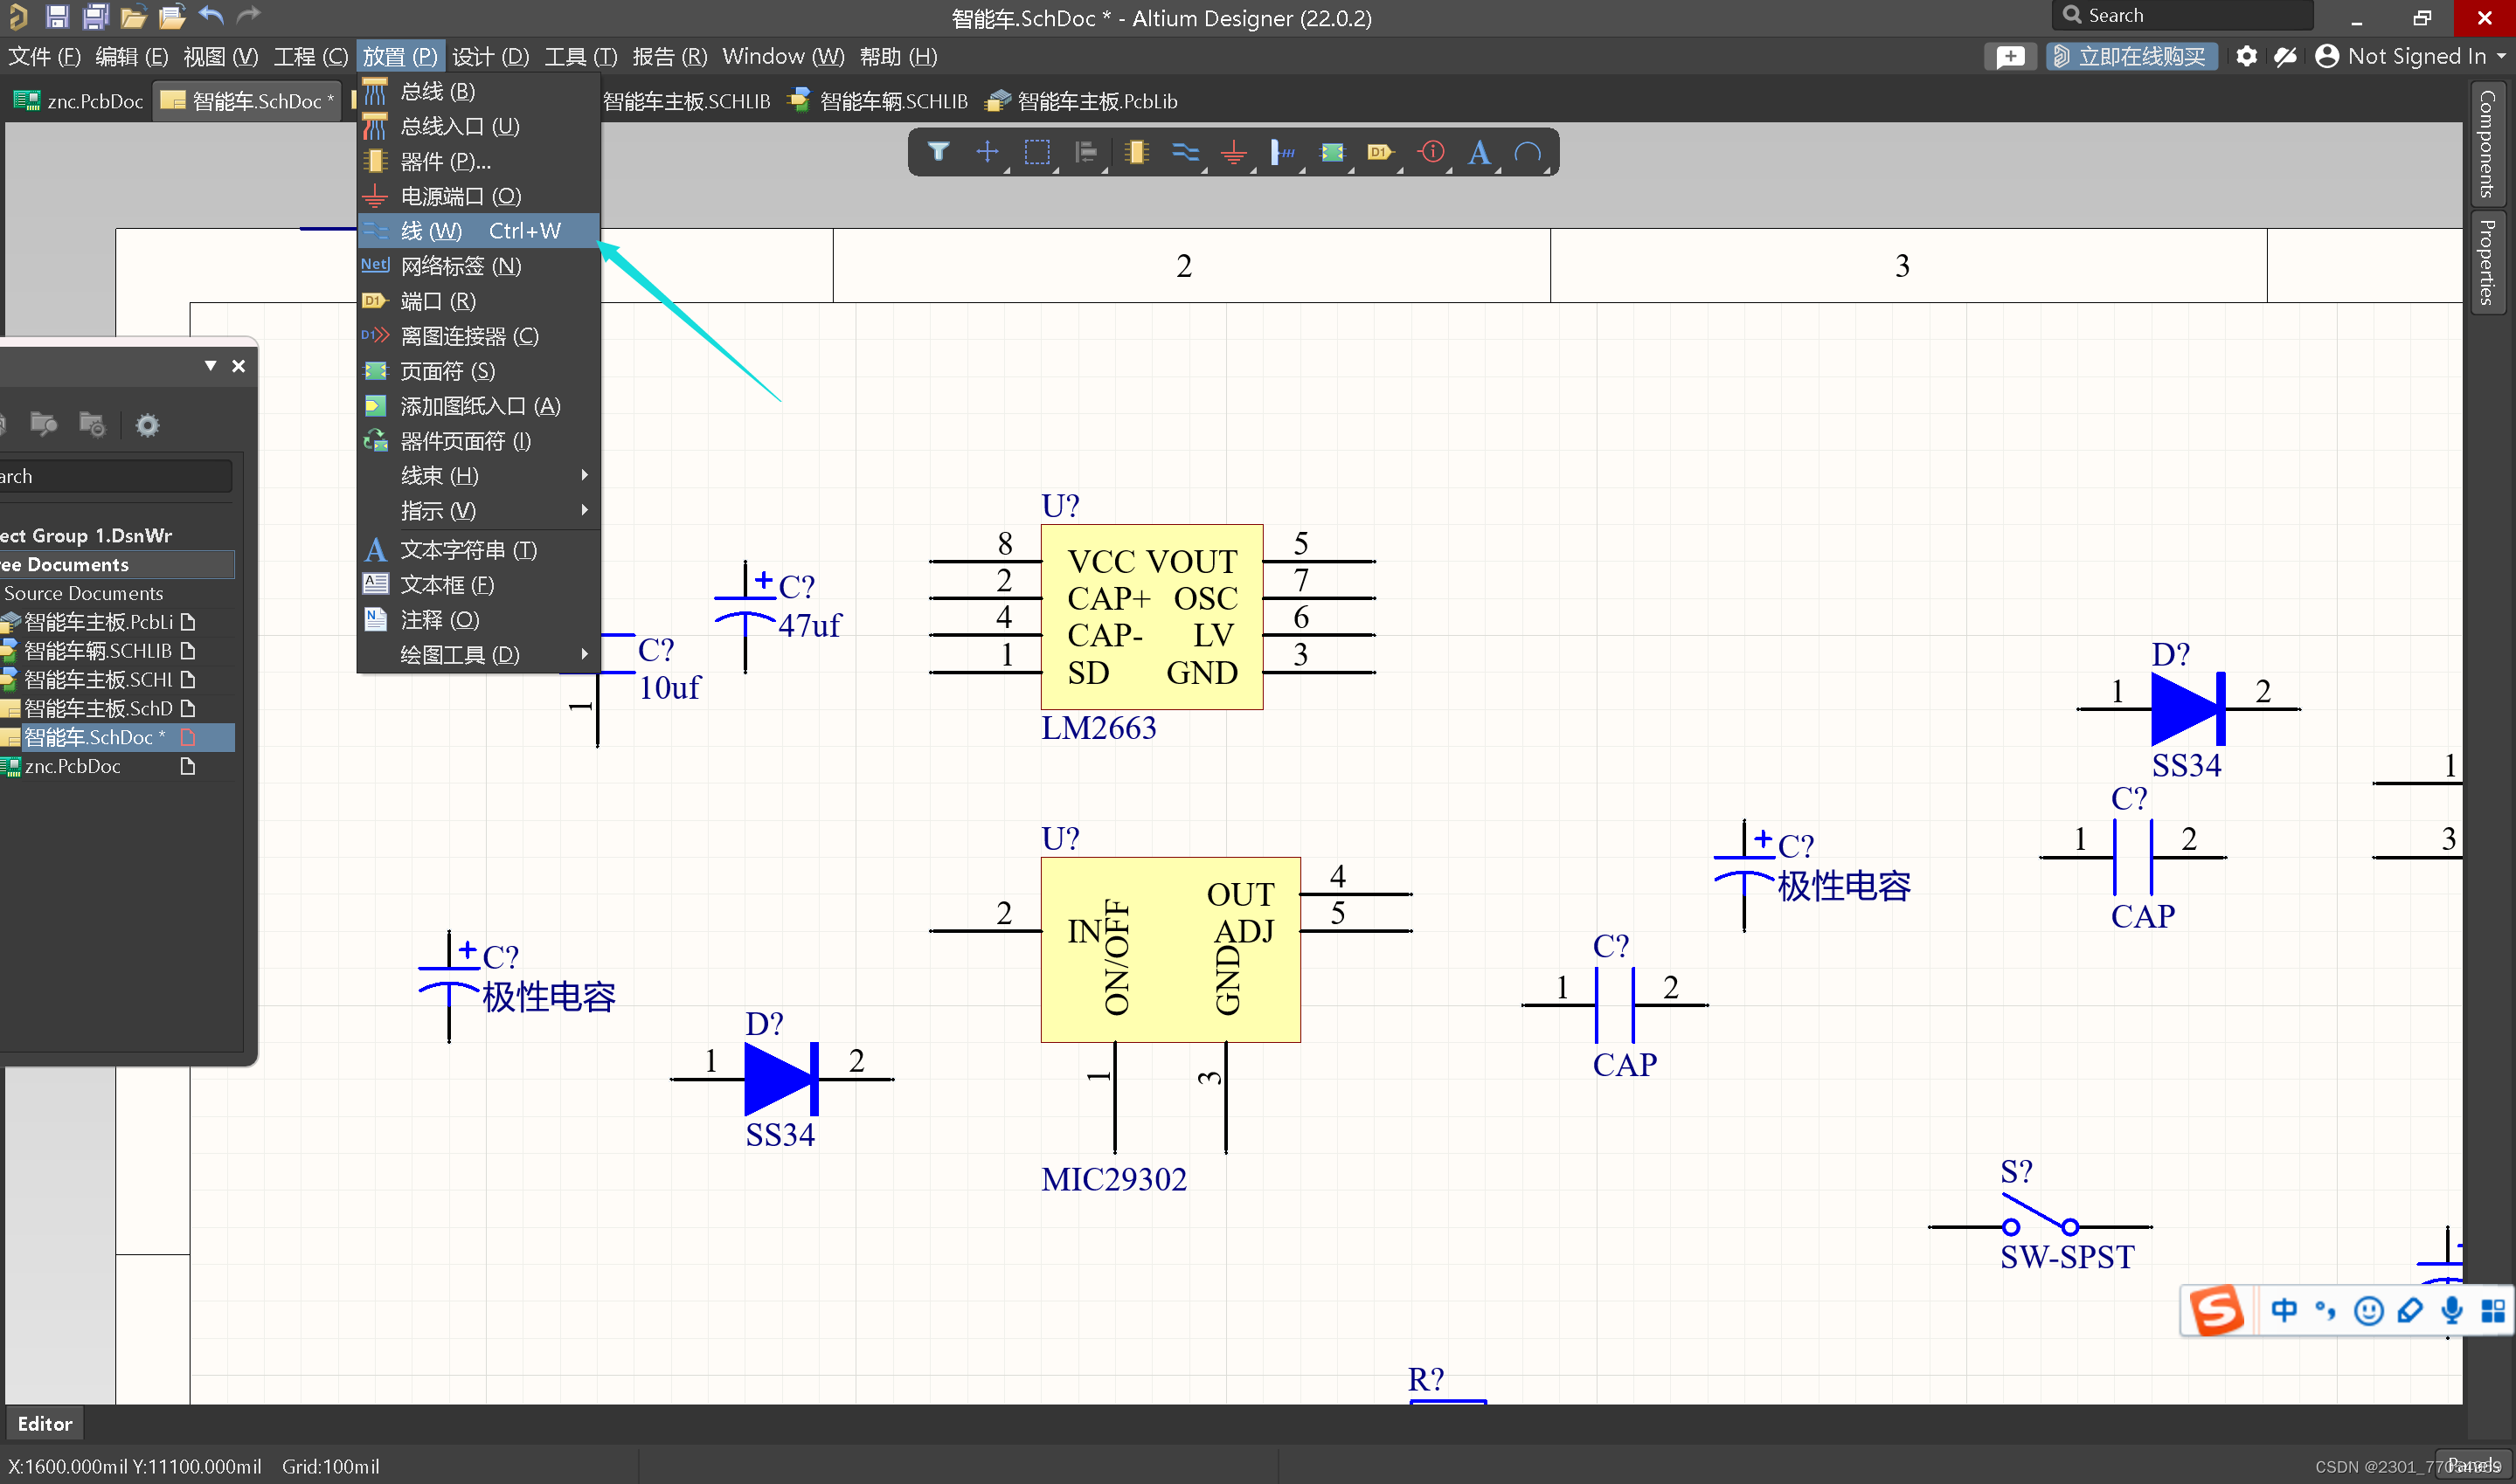Viewport: 2516px width, 1484px height.
Task: Select the Place Port D1 icon
Action: pyautogui.click(x=1381, y=152)
